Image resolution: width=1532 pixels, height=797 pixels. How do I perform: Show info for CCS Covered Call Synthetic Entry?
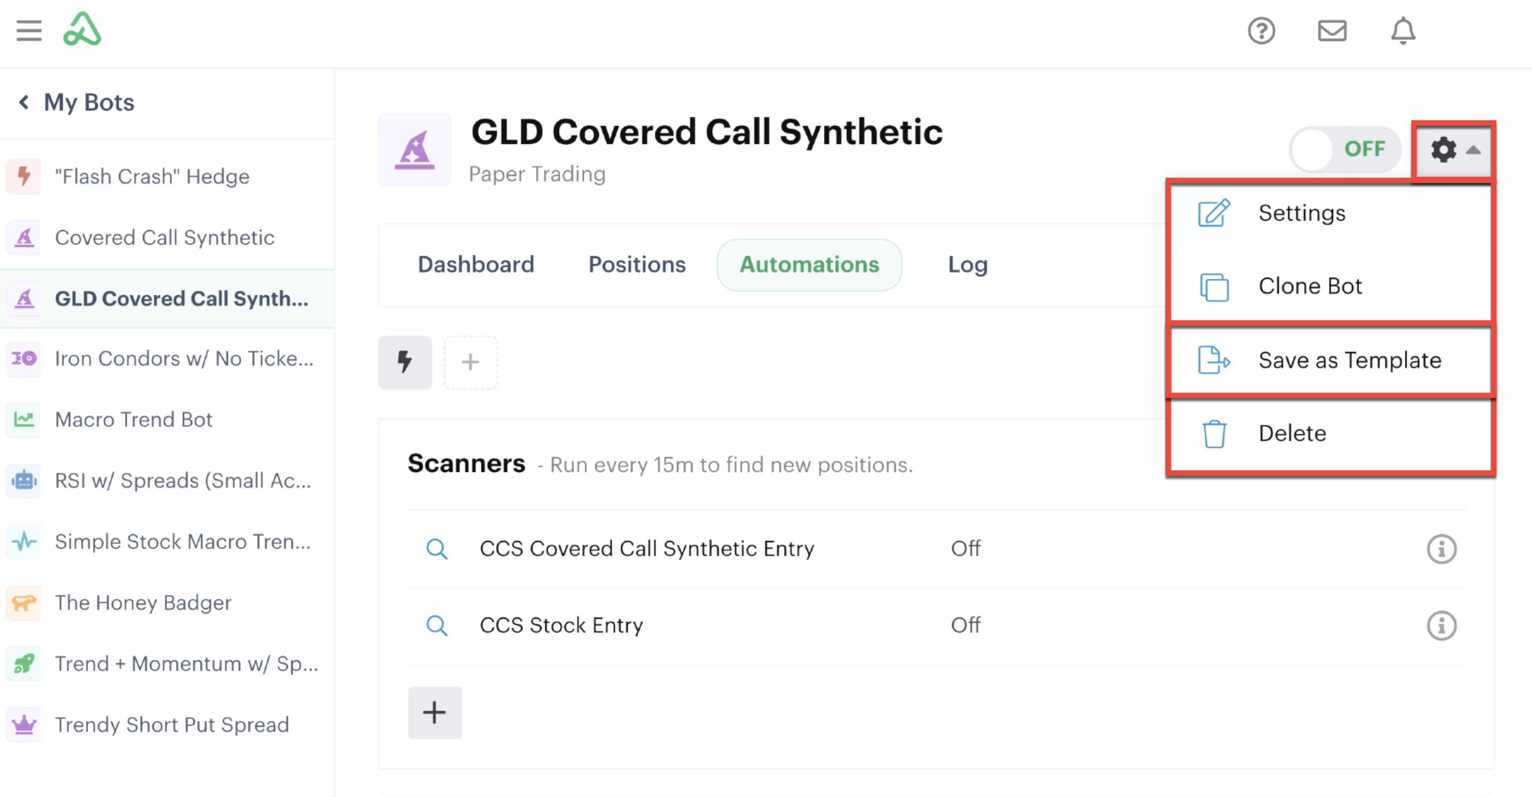1441,549
